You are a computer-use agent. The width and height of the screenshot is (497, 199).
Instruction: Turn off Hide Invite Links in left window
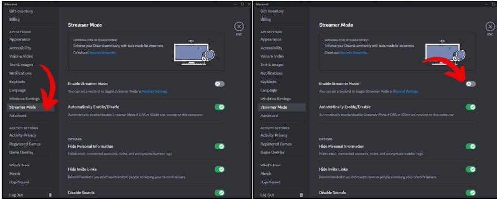[x=219, y=169]
